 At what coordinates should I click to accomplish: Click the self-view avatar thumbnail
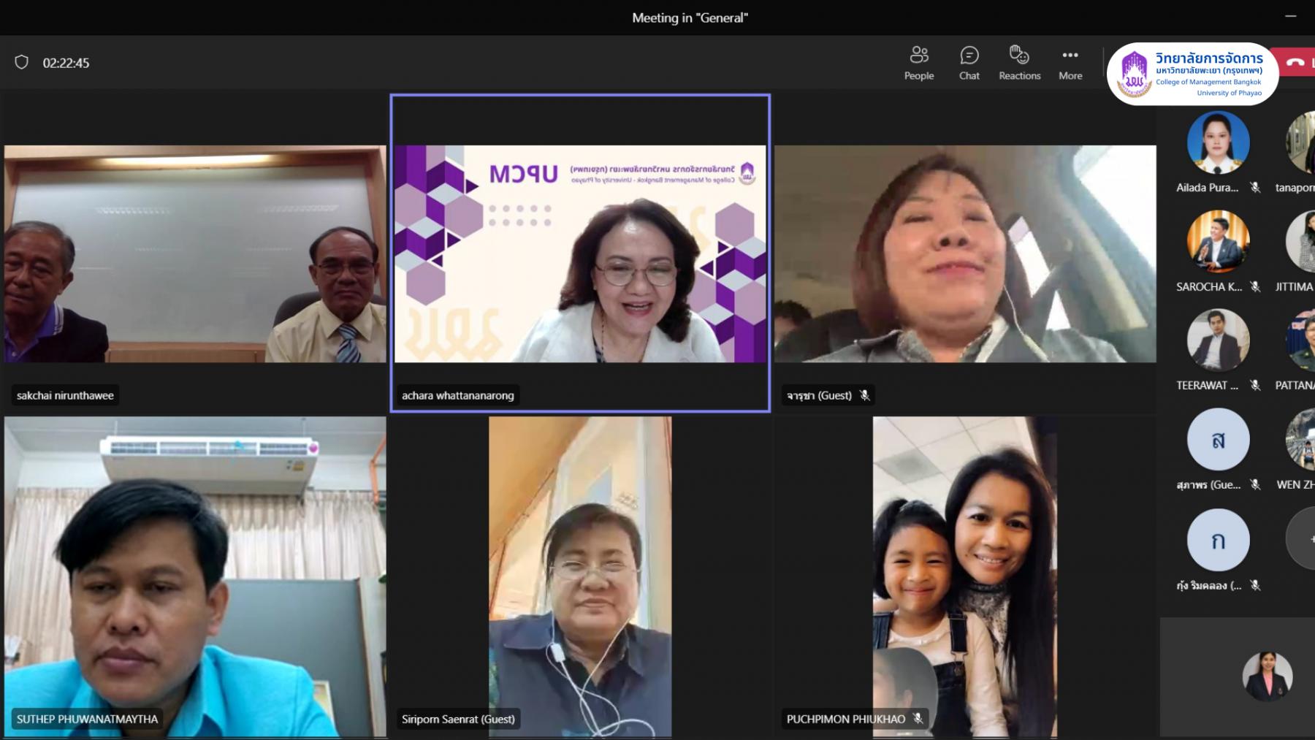(x=1268, y=676)
